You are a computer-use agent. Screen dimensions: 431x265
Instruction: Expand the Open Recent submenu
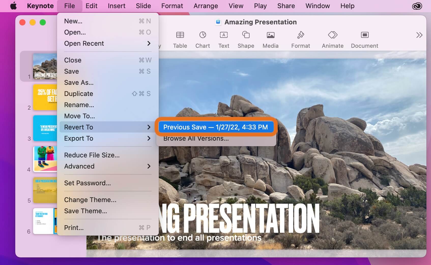pyautogui.click(x=108, y=43)
